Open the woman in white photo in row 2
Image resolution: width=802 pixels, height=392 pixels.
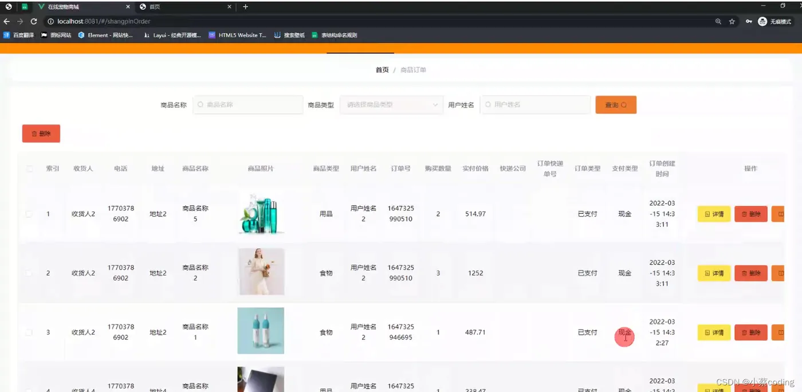[x=261, y=272]
